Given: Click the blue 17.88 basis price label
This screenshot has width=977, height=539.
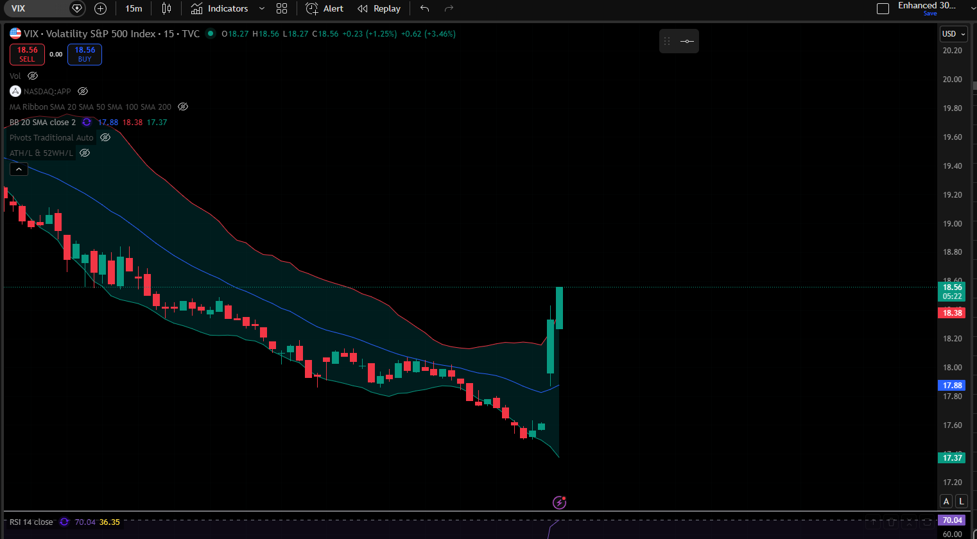Looking at the screenshot, I should point(953,386).
